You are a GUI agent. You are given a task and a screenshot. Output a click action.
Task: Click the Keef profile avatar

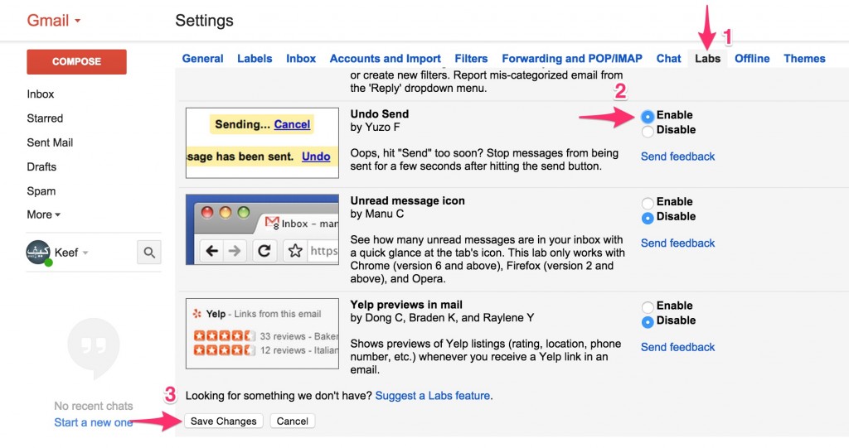click(x=38, y=252)
